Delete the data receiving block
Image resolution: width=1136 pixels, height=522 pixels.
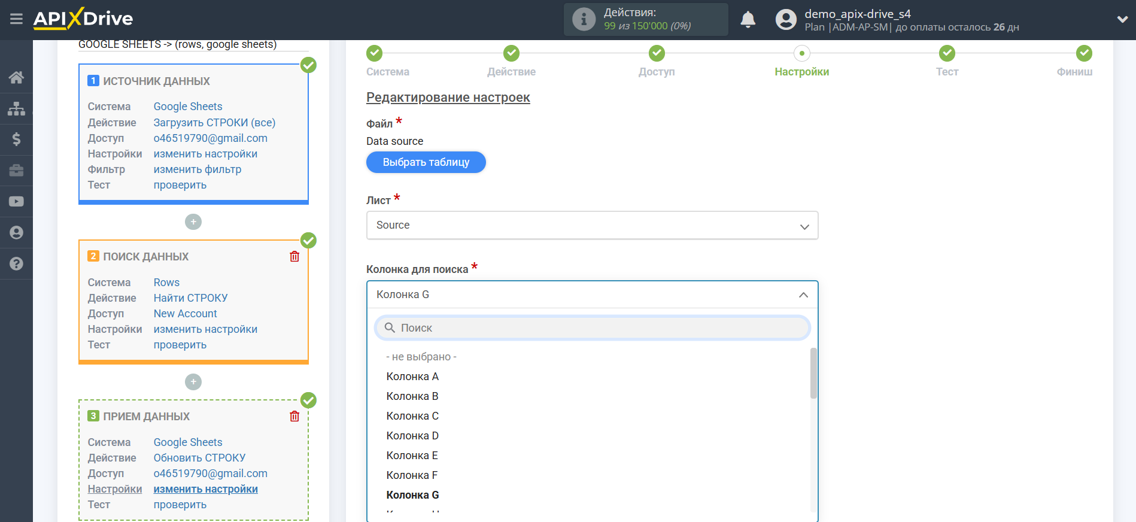[x=294, y=417]
